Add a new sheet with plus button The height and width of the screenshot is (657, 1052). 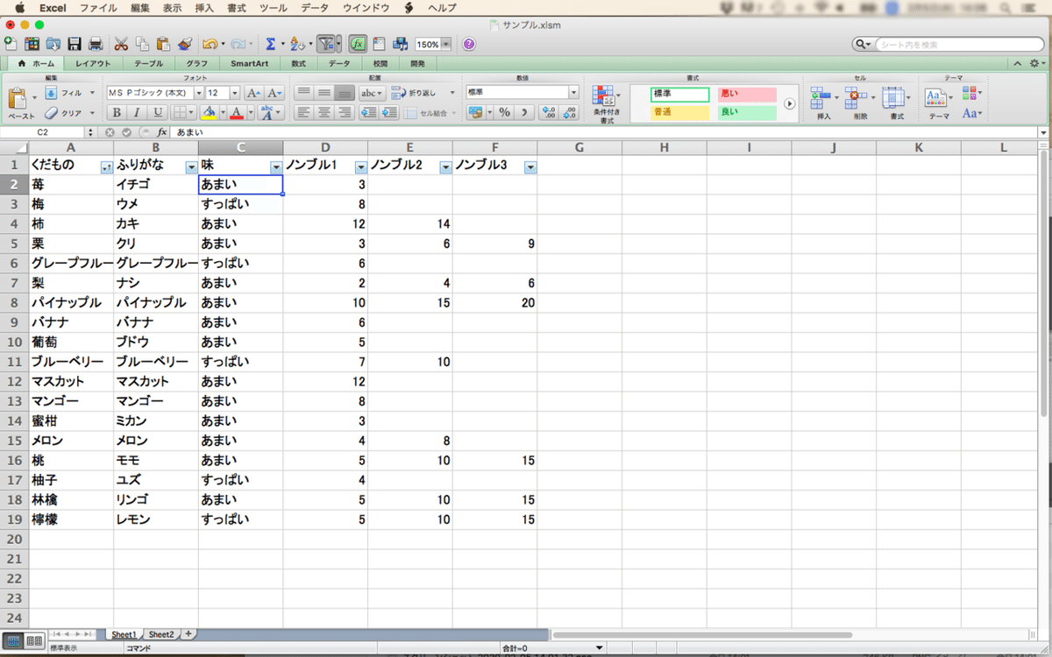pyautogui.click(x=188, y=634)
